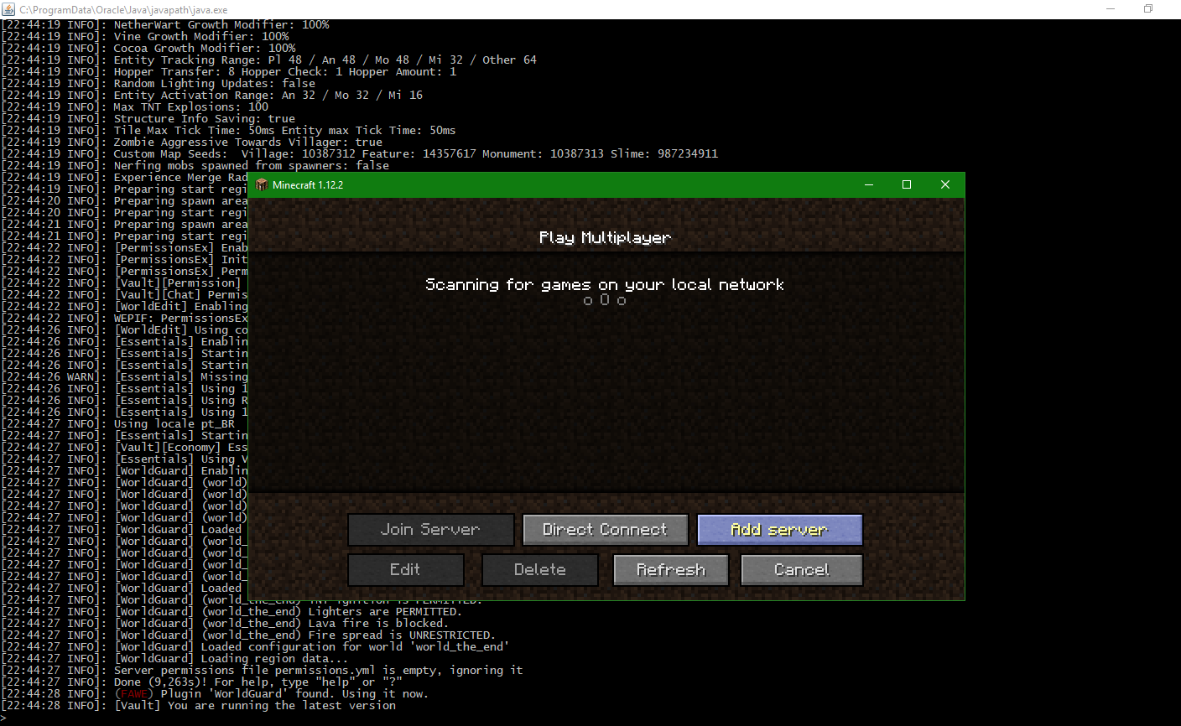The height and width of the screenshot is (726, 1181).
Task: Click '[Vault] You are running the latest version' line
Action: 199,706
